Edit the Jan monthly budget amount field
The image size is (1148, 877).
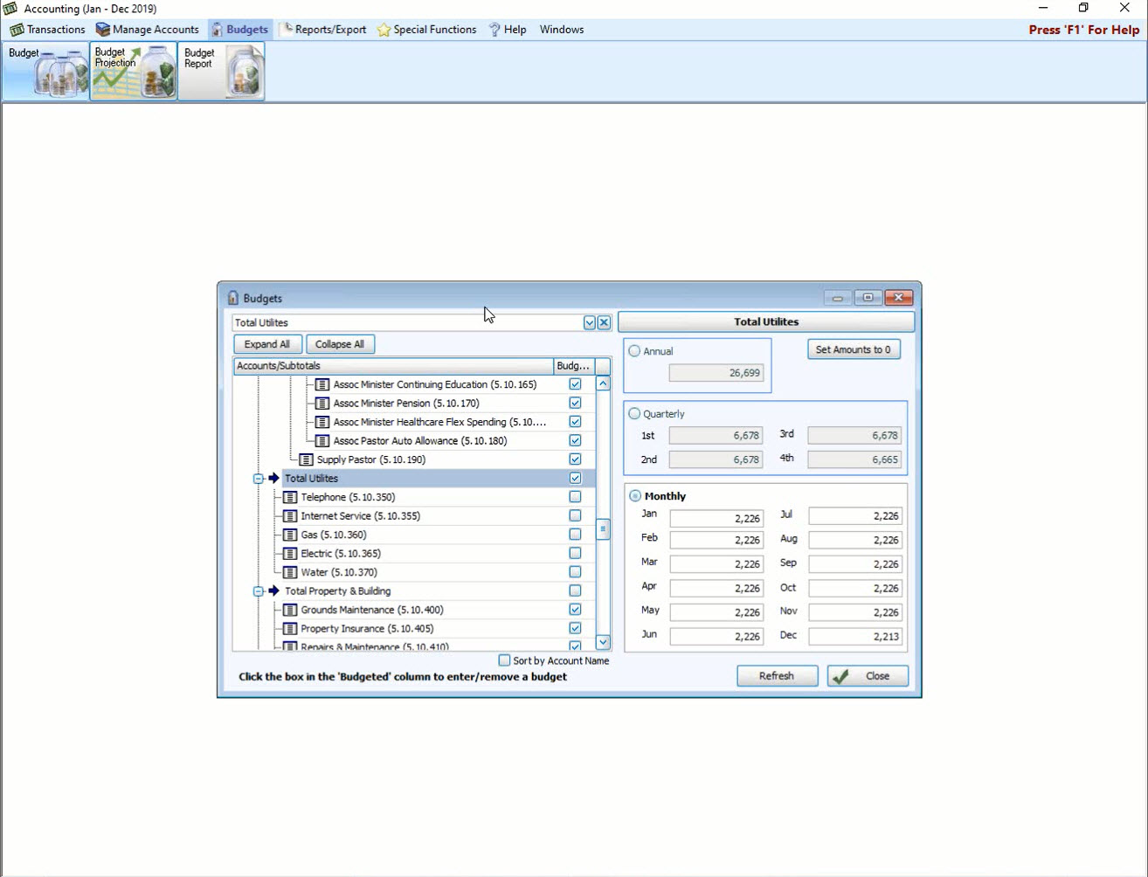716,517
